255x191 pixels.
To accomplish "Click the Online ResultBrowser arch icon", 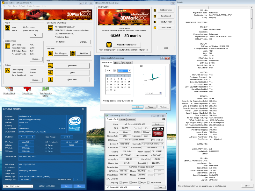I will point(109,45).
